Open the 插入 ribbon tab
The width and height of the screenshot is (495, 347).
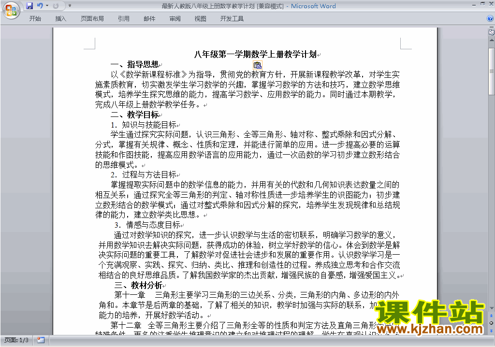60,19
